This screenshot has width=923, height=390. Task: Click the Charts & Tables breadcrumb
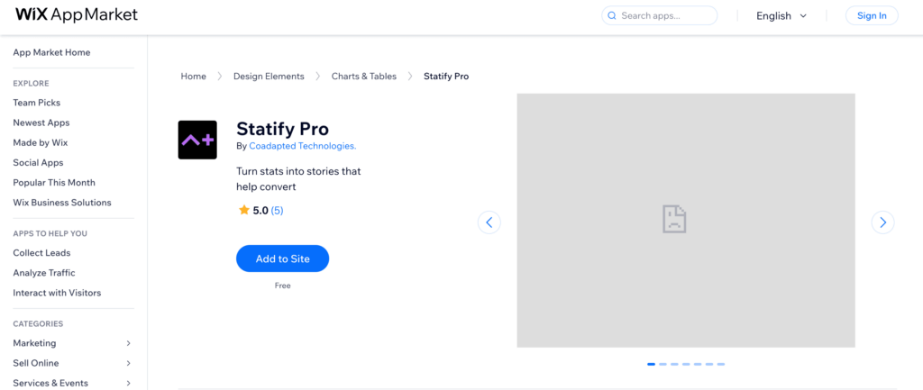coord(364,76)
